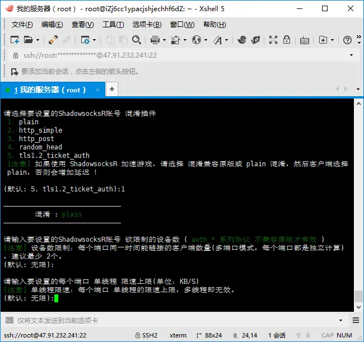The width and height of the screenshot is (364, 342).
Task: Launch Xftp with the swirl icon
Action: point(242,40)
